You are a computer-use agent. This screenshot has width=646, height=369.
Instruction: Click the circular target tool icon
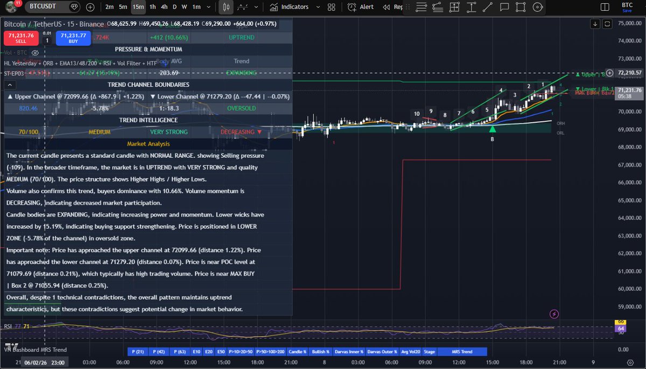[537, 7]
